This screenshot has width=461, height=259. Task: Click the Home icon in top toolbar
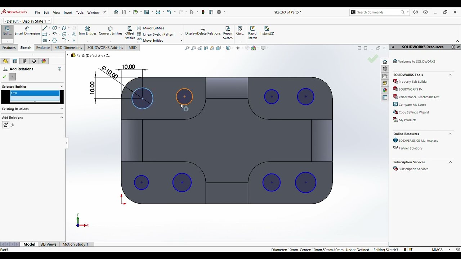[x=116, y=12]
